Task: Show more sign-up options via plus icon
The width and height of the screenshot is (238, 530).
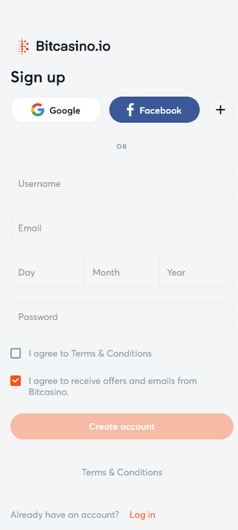Action: 220,110
